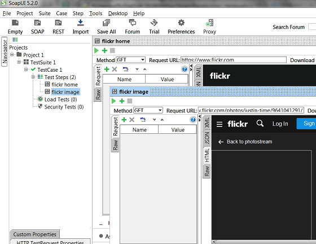
Task: Click Save All toolbar icon
Action: click(x=106, y=27)
